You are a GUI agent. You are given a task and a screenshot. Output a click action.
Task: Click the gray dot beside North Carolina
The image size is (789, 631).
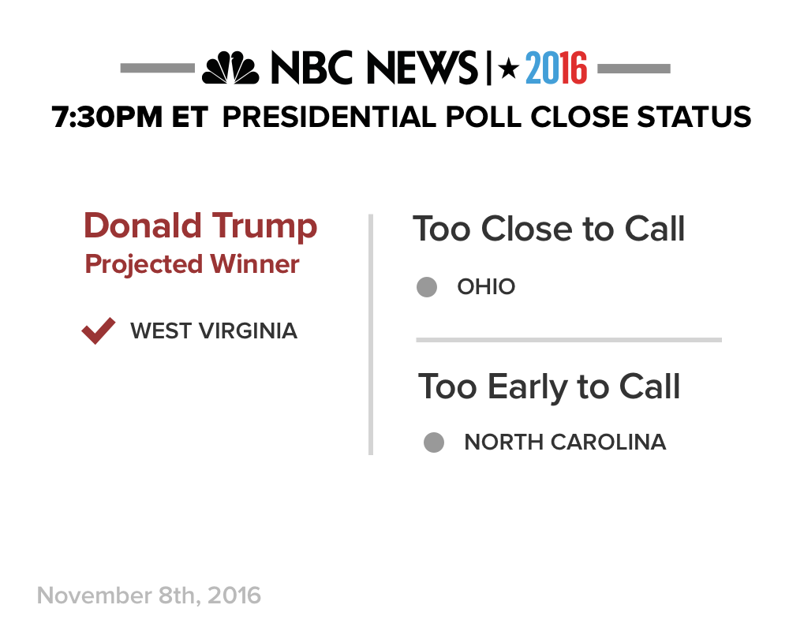434,442
